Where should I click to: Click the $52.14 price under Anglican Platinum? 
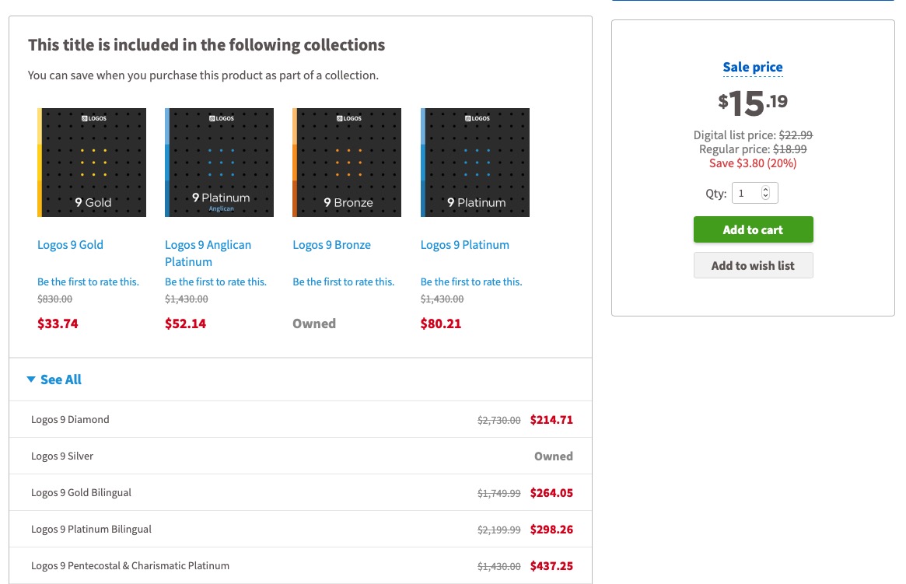click(185, 323)
